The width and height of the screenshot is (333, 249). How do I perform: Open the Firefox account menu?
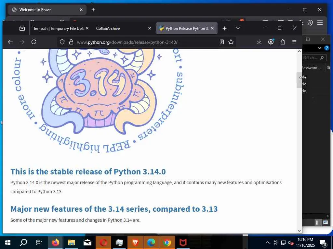pos(271,42)
